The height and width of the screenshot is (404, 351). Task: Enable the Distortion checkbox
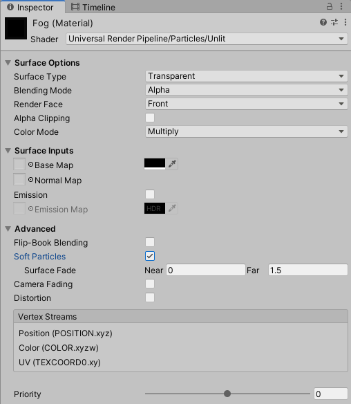pos(150,297)
